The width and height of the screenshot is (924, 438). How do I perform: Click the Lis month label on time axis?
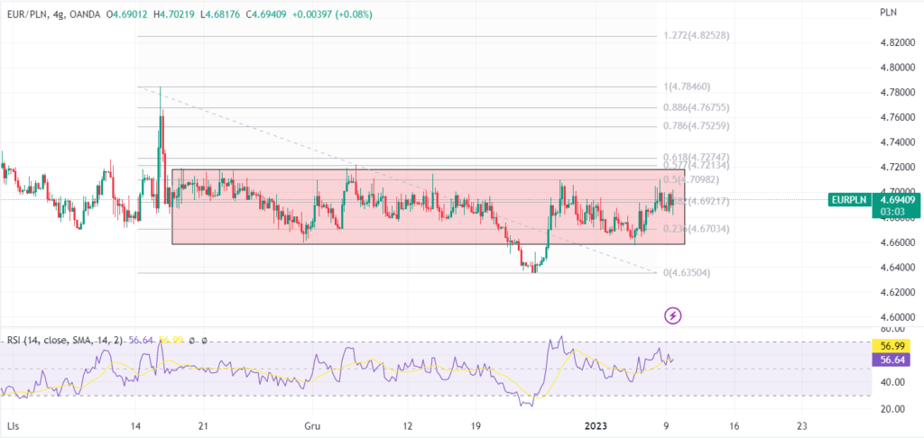point(13,424)
